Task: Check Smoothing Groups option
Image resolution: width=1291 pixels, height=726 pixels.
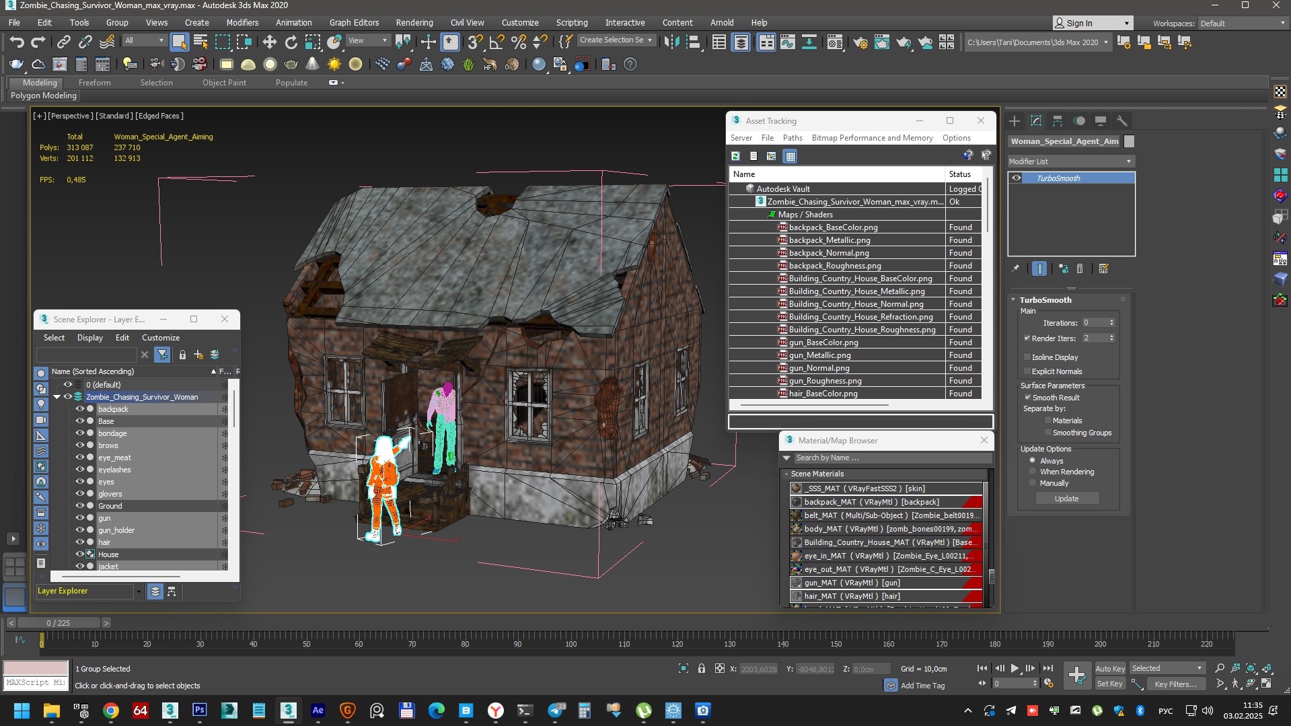Action: pos(1047,433)
